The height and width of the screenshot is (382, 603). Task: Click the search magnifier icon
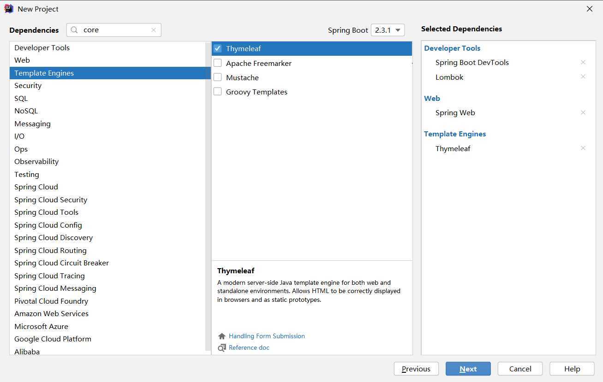click(74, 30)
